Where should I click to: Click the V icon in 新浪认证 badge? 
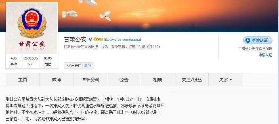248,40
